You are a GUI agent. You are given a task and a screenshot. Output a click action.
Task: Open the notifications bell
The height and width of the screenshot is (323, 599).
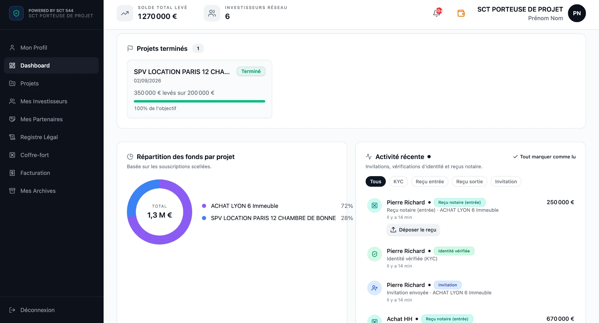[437, 13]
